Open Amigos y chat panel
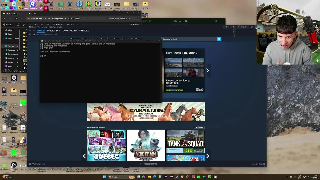The image size is (320, 180). click(x=258, y=164)
